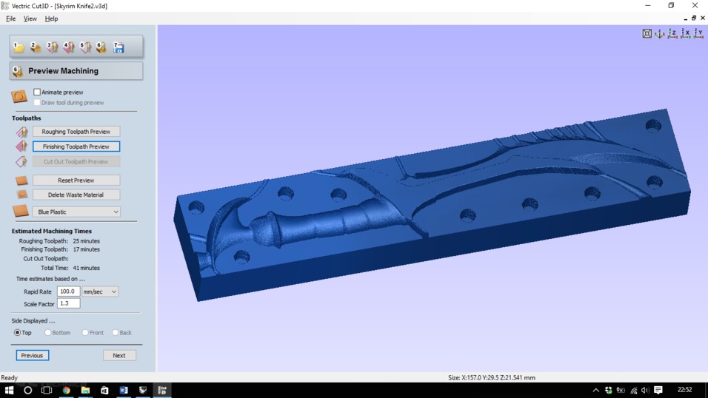708x398 pixels.
Task: Open the Action Center notifications icon
Action: 658,390
